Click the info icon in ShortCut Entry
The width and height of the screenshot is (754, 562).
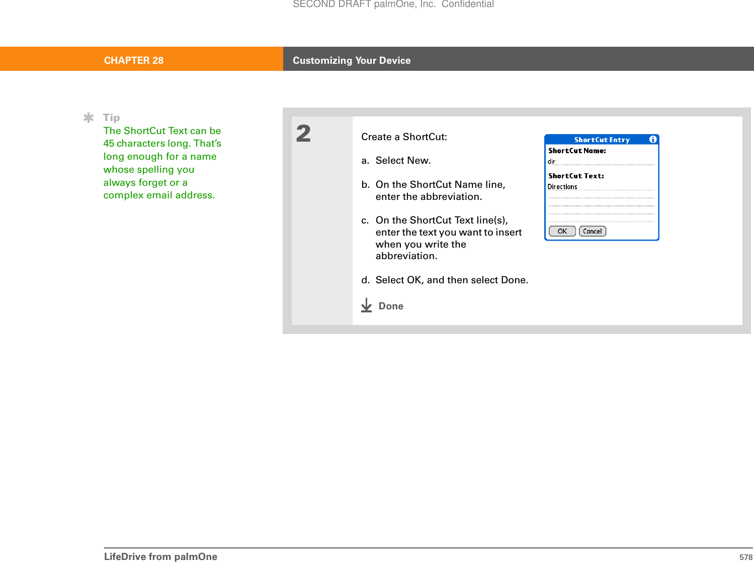pyautogui.click(x=653, y=140)
